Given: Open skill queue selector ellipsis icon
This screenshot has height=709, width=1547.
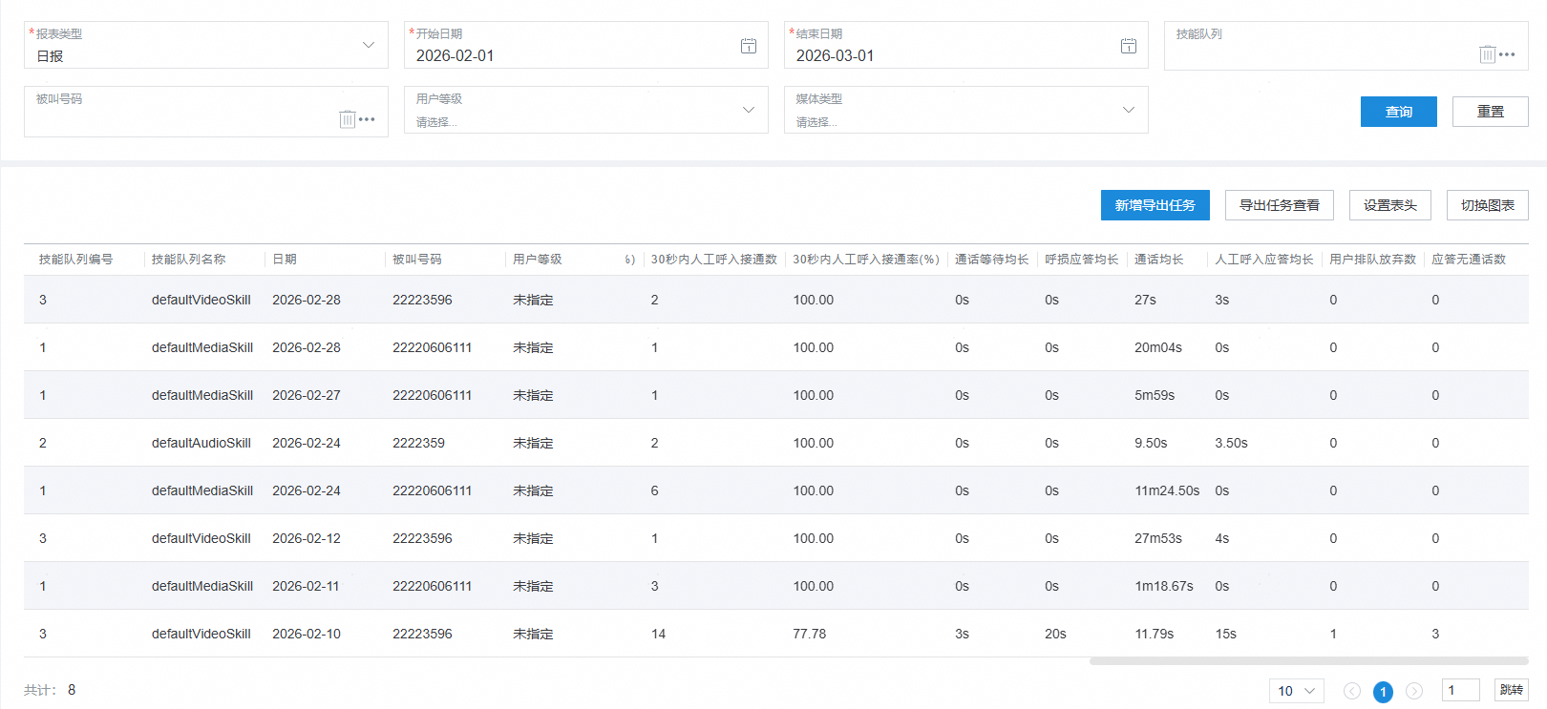Looking at the screenshot, I should [1507, 54].
